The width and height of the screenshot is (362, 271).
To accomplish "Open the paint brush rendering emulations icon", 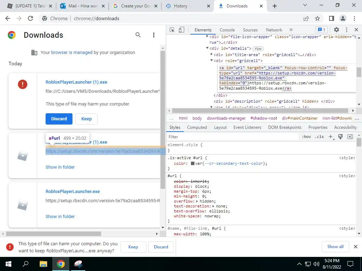I will click(x=340, y=137).
